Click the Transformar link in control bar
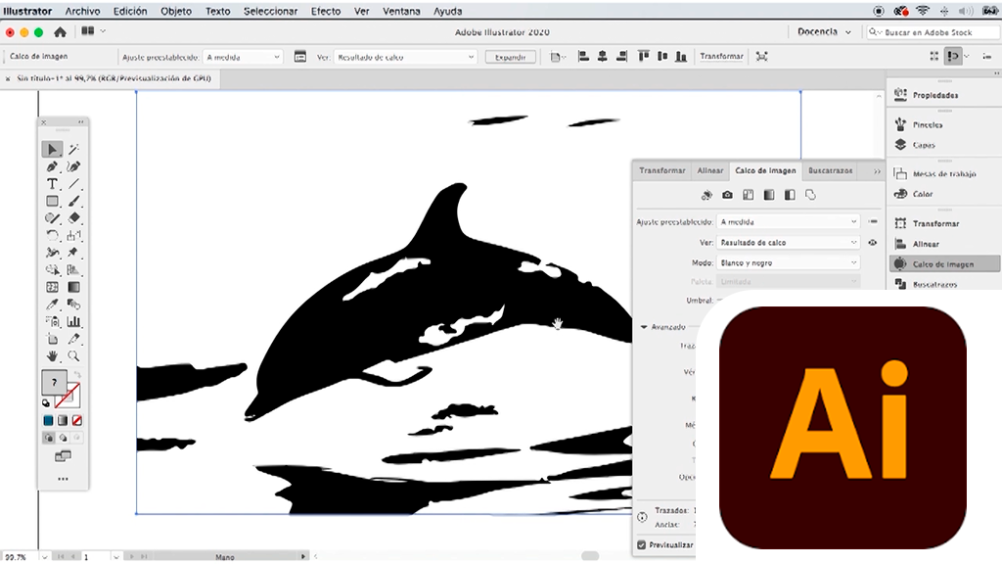The height and width of the screenshot is (564, 1002). coord(721,57)
